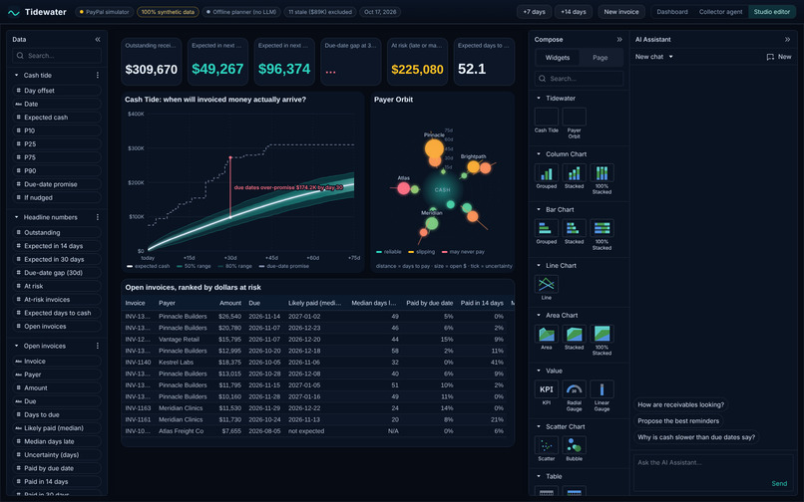The width and height of the screenshot is (804, 502).
Task: Open Headline numbers section options menu
Action: point(98,217)
